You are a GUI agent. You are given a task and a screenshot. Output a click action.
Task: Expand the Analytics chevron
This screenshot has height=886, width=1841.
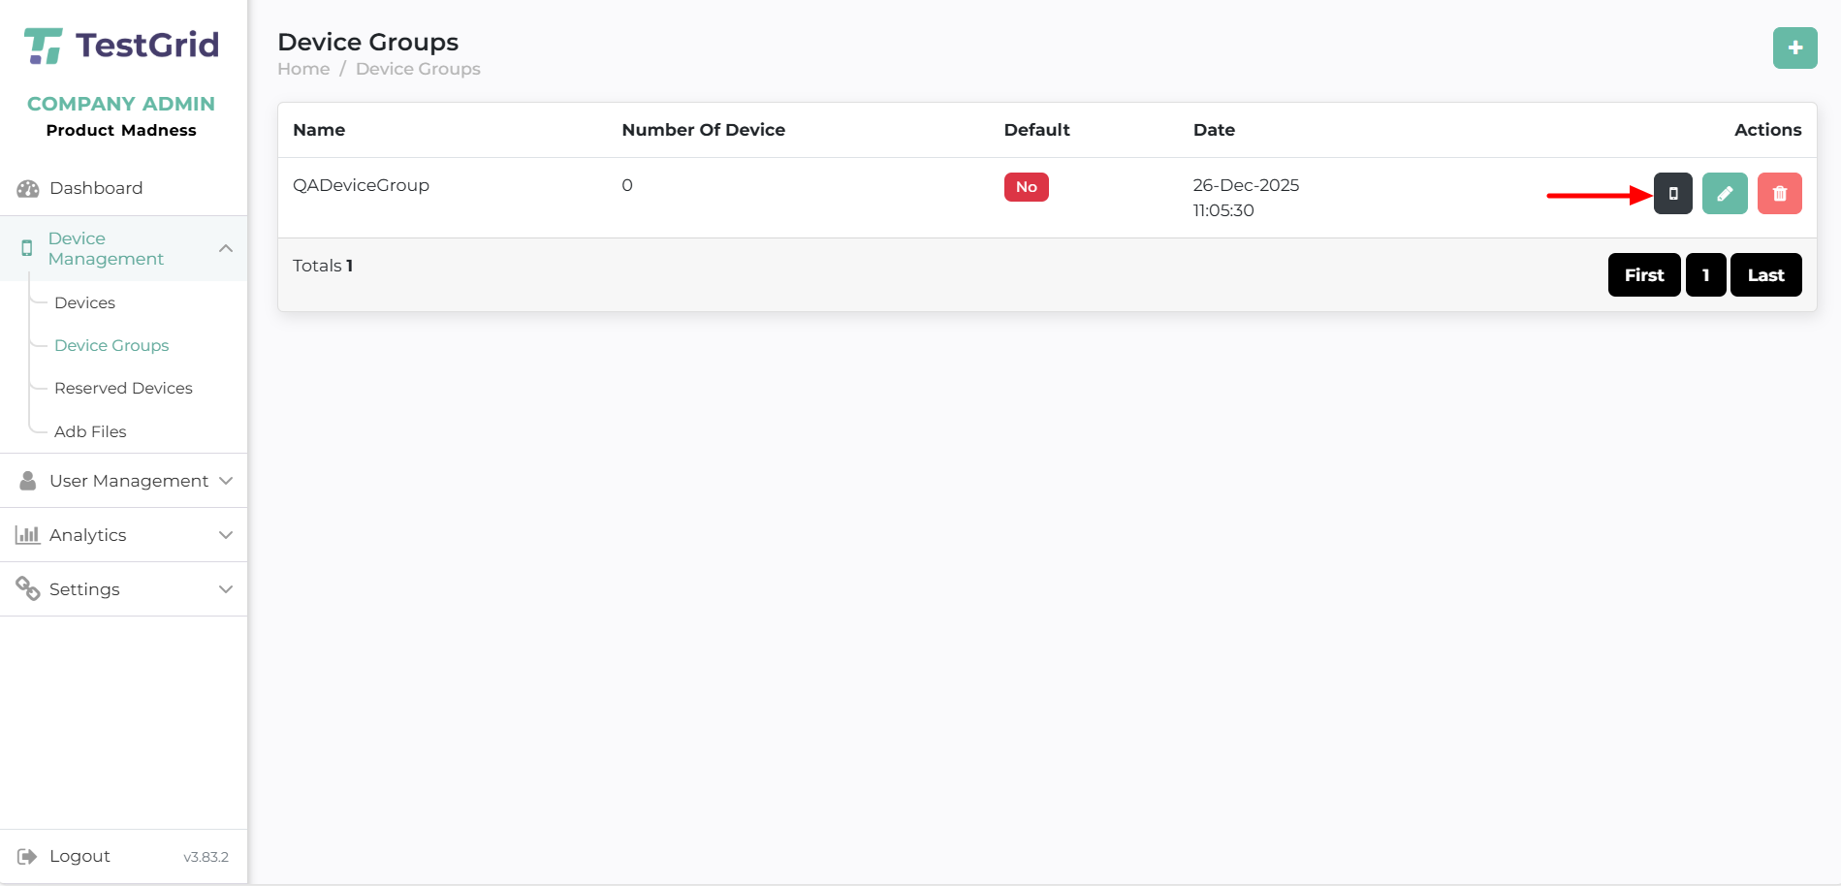226,535
